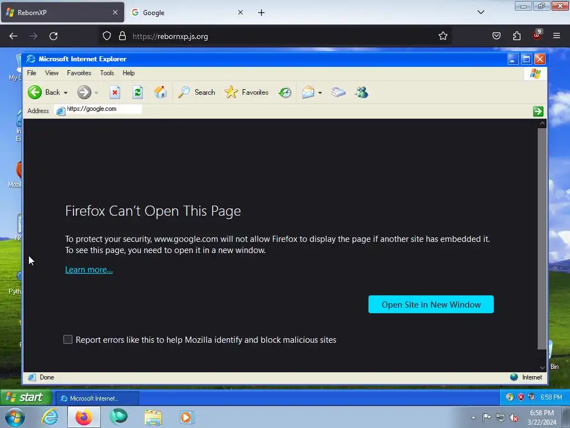Click the Windows clock showing 3/22/2024

(542, 417)
